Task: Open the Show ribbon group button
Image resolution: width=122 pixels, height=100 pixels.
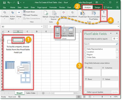Action: (x=104, y=15)
